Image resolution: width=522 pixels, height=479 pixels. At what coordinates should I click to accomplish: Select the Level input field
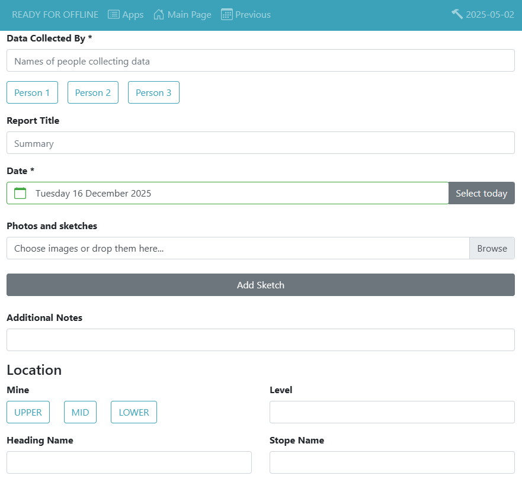click(392, 412)
